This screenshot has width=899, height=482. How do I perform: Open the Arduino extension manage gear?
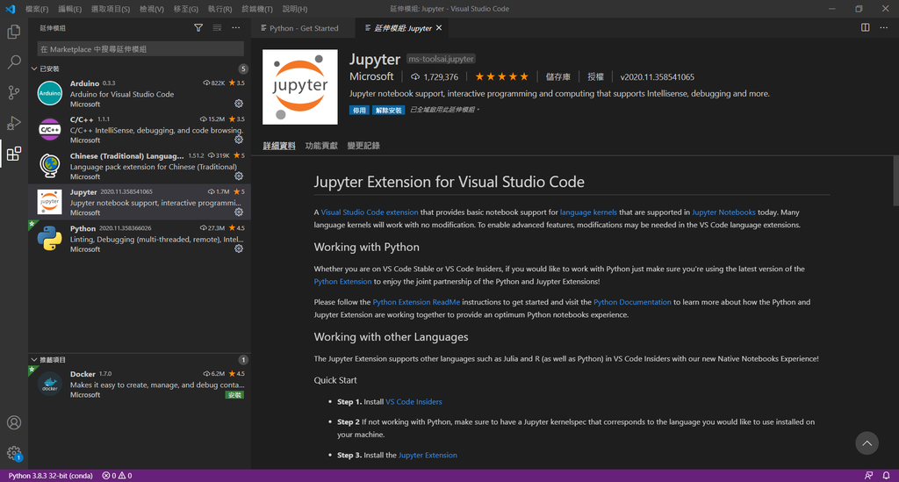tap(239, 104)
